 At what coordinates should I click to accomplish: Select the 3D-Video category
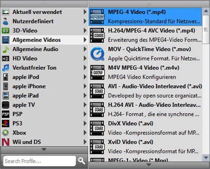pos(44,31)
